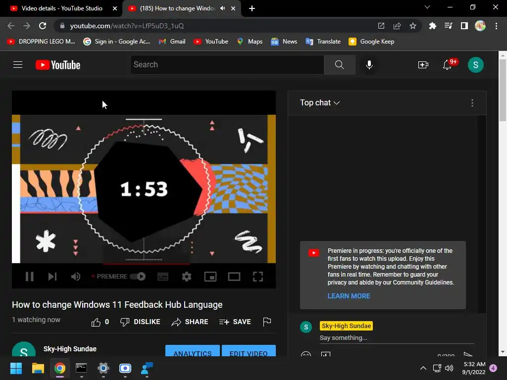507x380 pixels.
Task: Open the Google Keep bookmark
Action: coord(371,42)
